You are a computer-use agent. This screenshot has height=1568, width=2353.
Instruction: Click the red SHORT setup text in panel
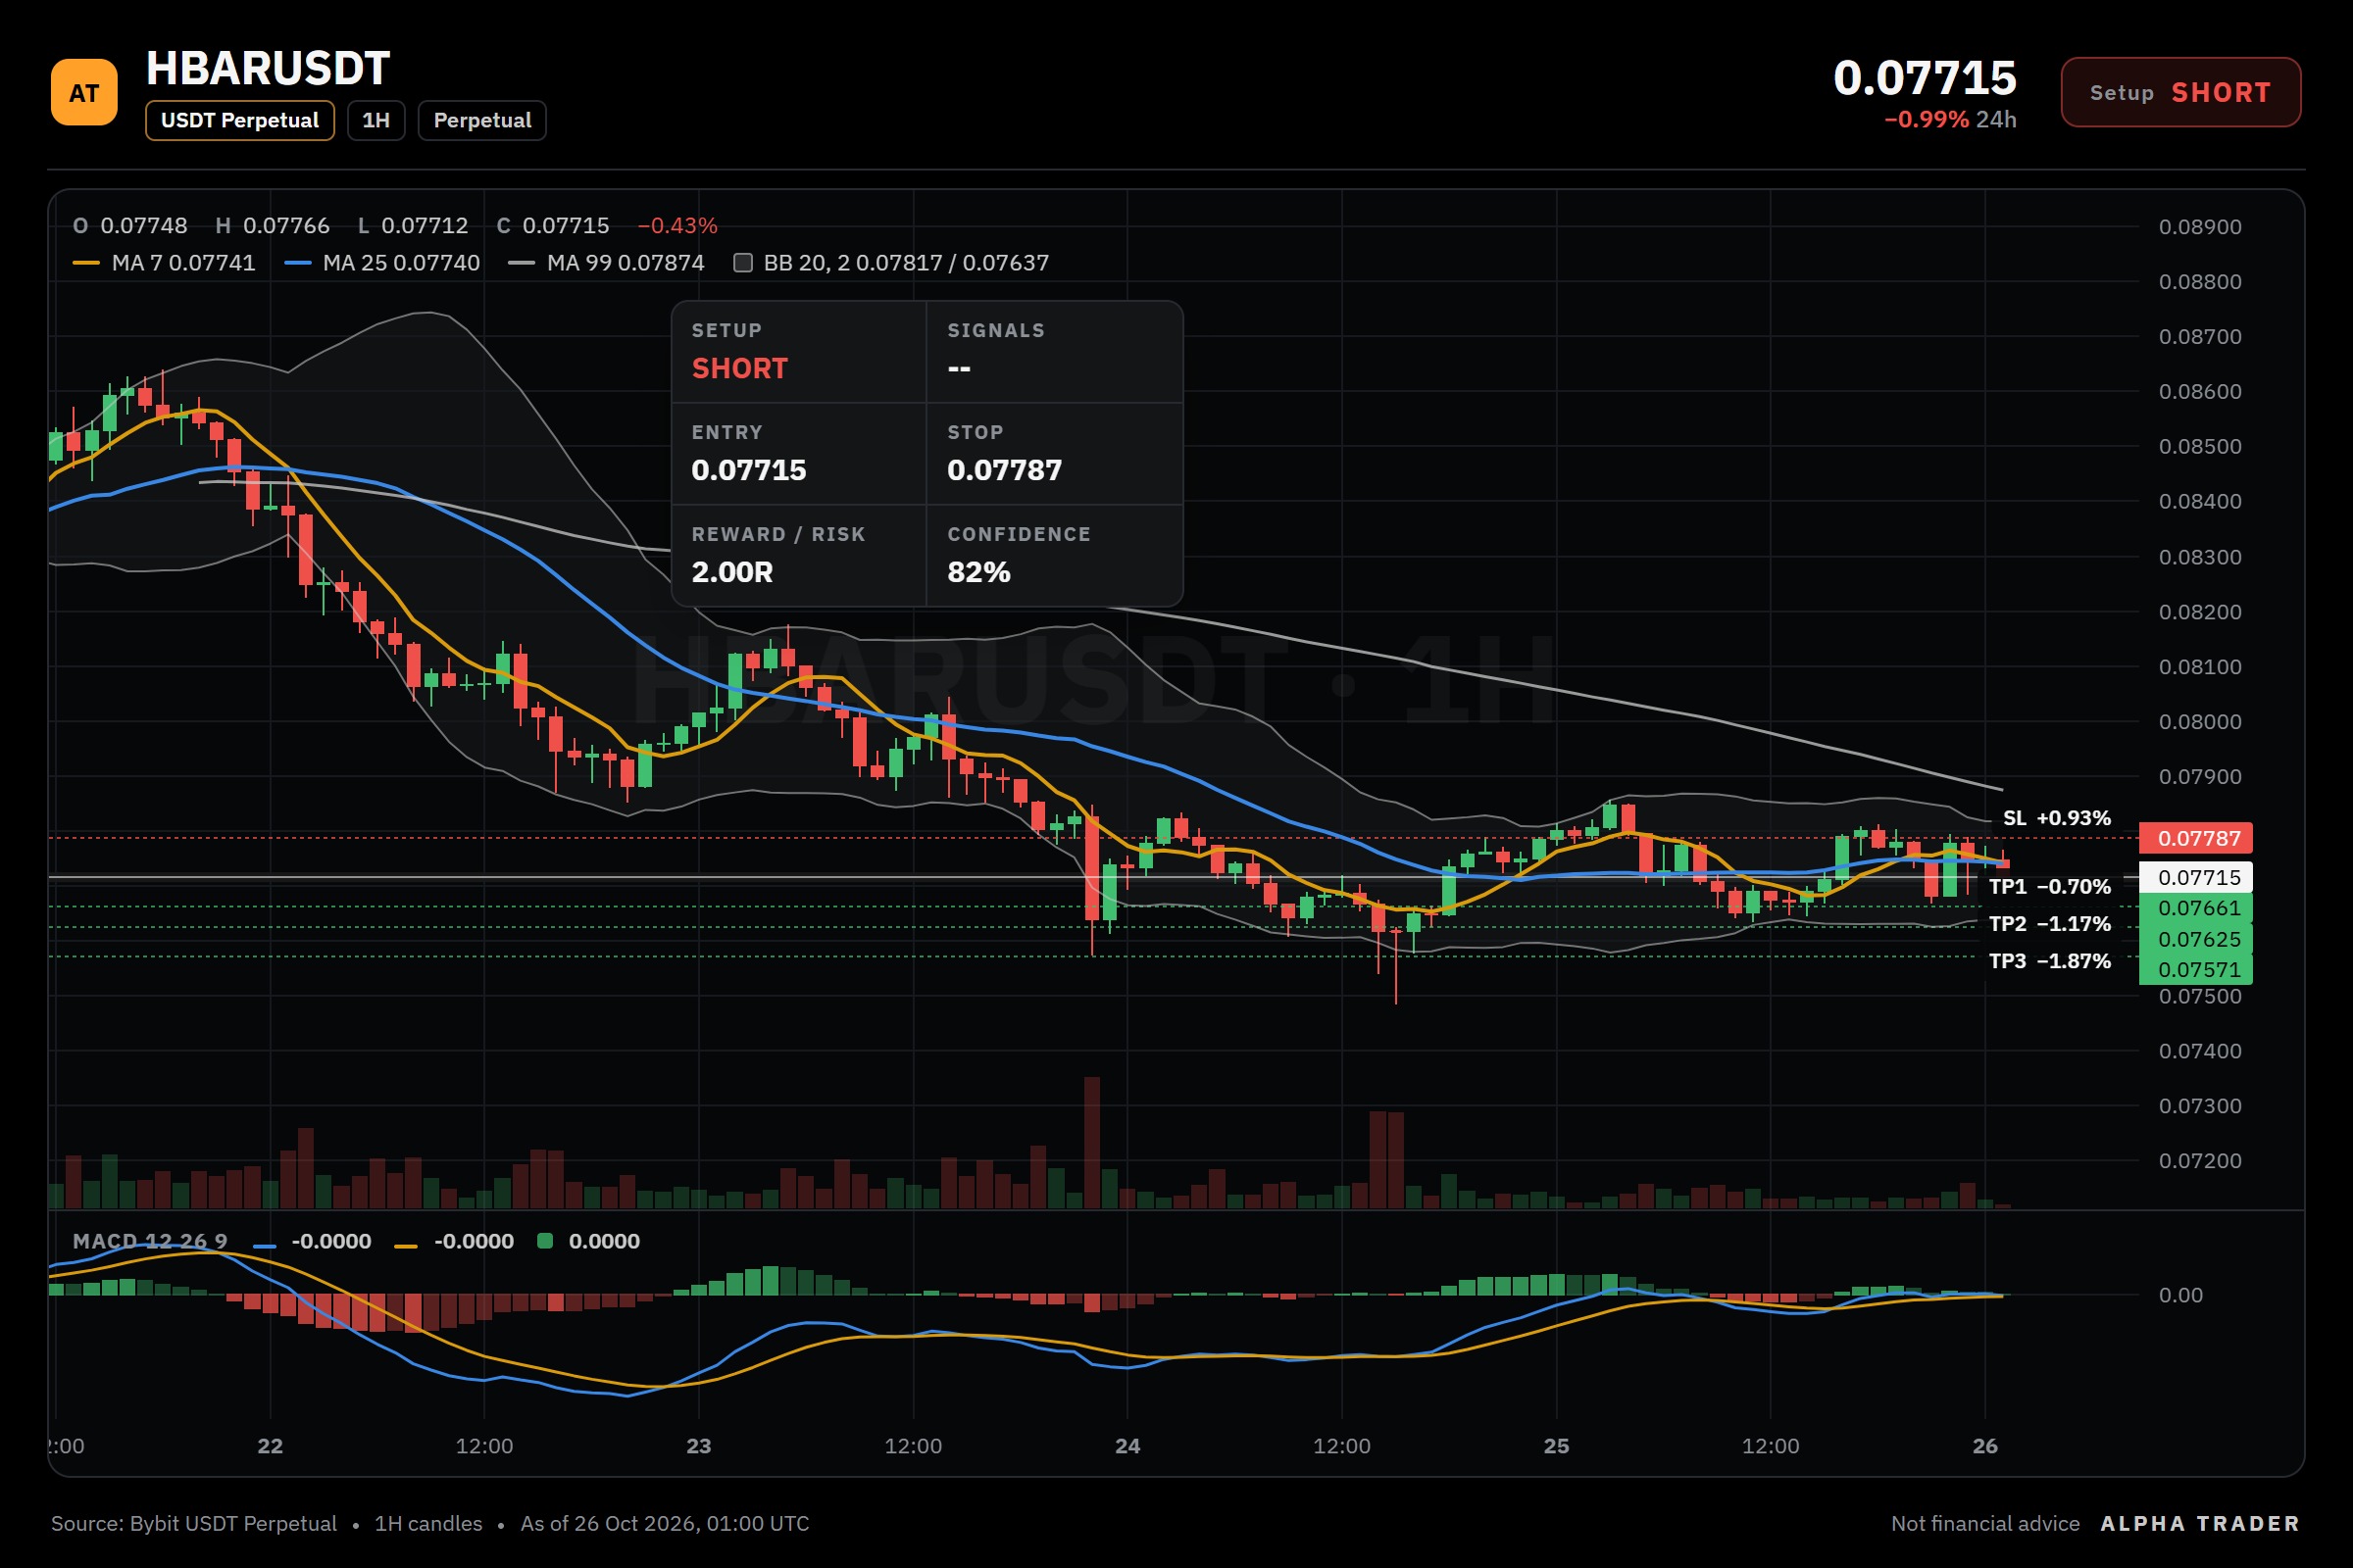click(739, 368)
